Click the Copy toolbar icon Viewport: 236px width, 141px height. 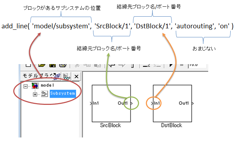coord(87,65)
